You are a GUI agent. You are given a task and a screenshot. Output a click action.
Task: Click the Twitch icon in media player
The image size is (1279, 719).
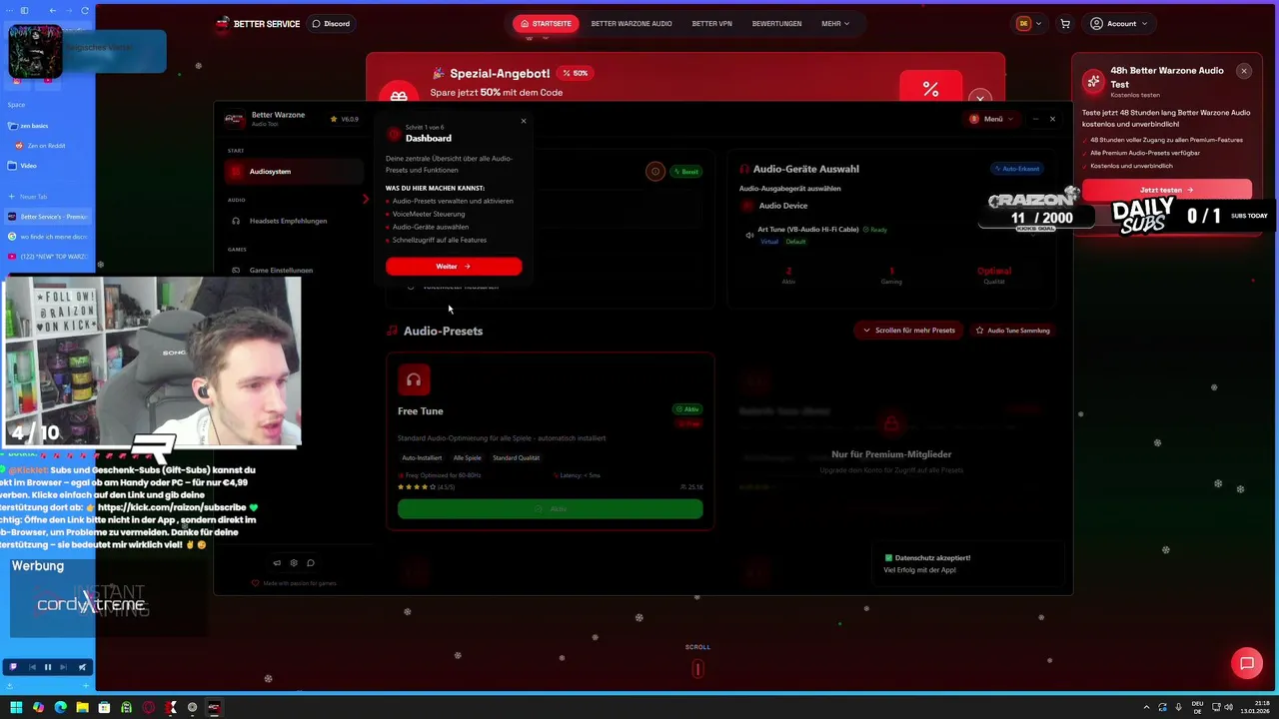[14, 667]
